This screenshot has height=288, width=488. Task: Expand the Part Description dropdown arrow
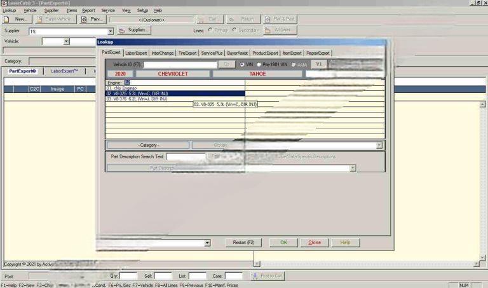pyautogui.click(x=353, y=168)
